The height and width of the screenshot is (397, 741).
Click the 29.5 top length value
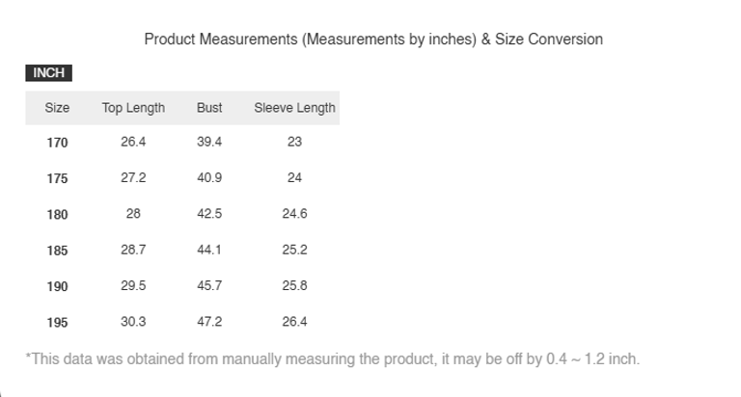(x=133, y=286)
